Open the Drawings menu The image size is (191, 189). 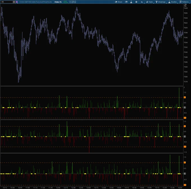point(161,2)
